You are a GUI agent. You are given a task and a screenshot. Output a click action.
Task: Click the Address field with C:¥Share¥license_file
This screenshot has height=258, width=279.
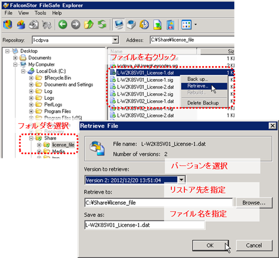tap(192, 40)
